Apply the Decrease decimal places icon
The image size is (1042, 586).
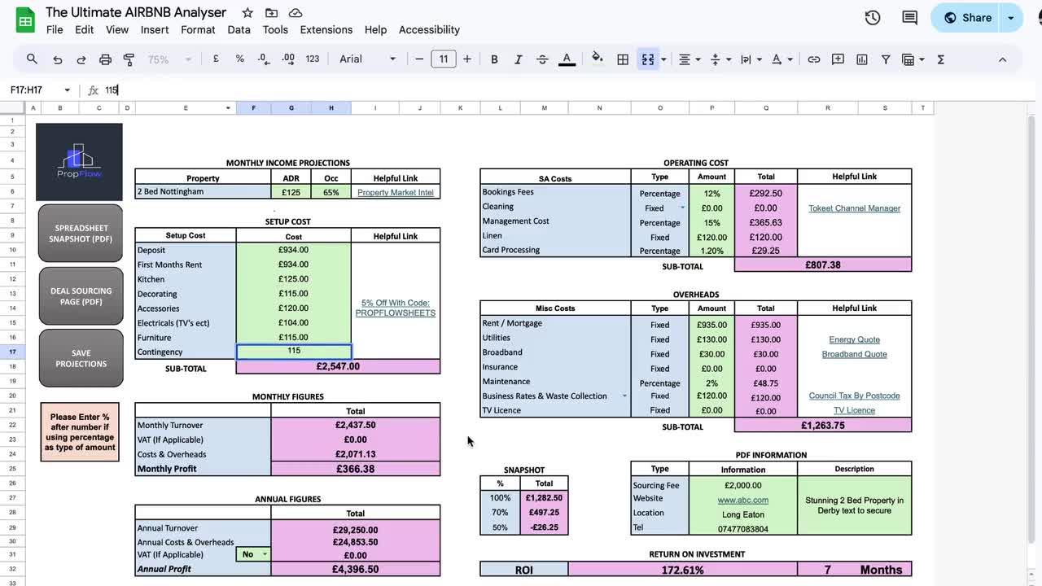[x=261, y=59]
